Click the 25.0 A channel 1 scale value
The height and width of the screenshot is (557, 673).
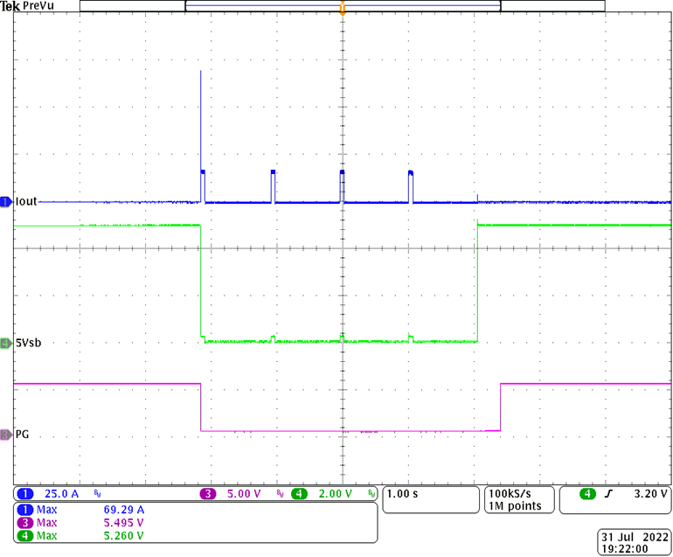tap(61, 494)
